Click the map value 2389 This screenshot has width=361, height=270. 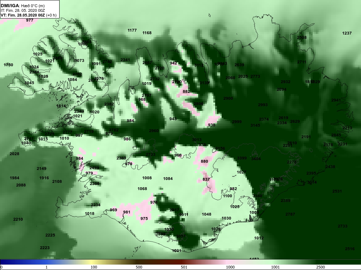tap(286, 201)
